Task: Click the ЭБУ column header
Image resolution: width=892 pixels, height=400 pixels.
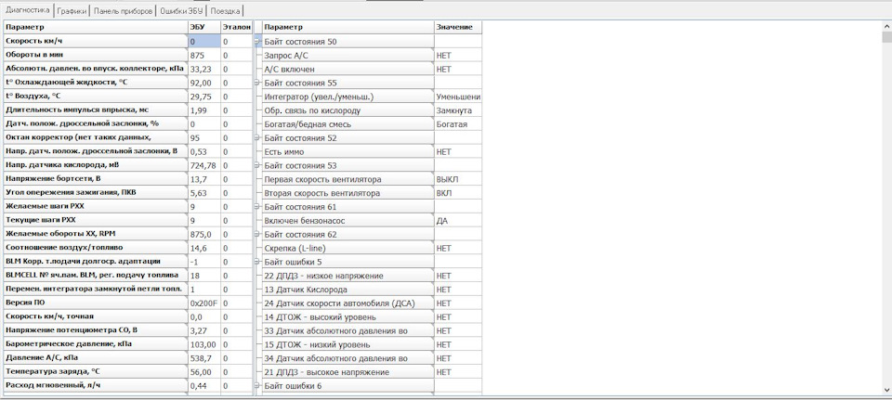Action: point(203,27)
